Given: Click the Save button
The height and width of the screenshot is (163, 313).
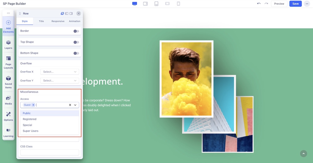Looking at the screenshot, I should tap(295, 4).
